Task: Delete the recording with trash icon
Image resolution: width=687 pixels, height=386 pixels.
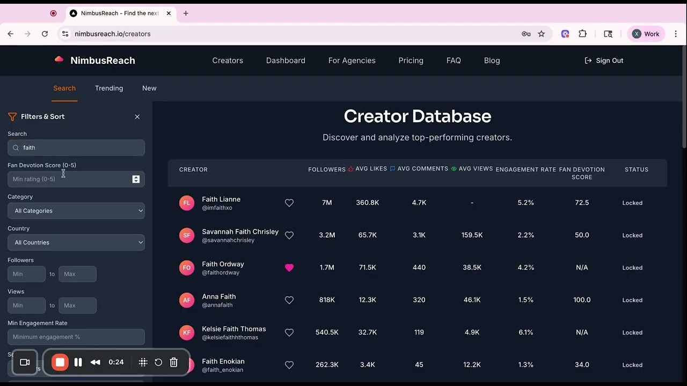Action: [x=174, y=362]
